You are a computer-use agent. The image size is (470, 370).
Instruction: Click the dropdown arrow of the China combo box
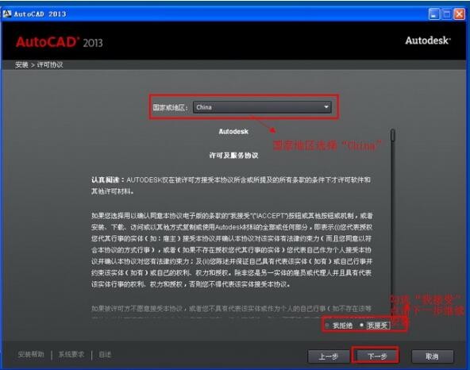326,107
